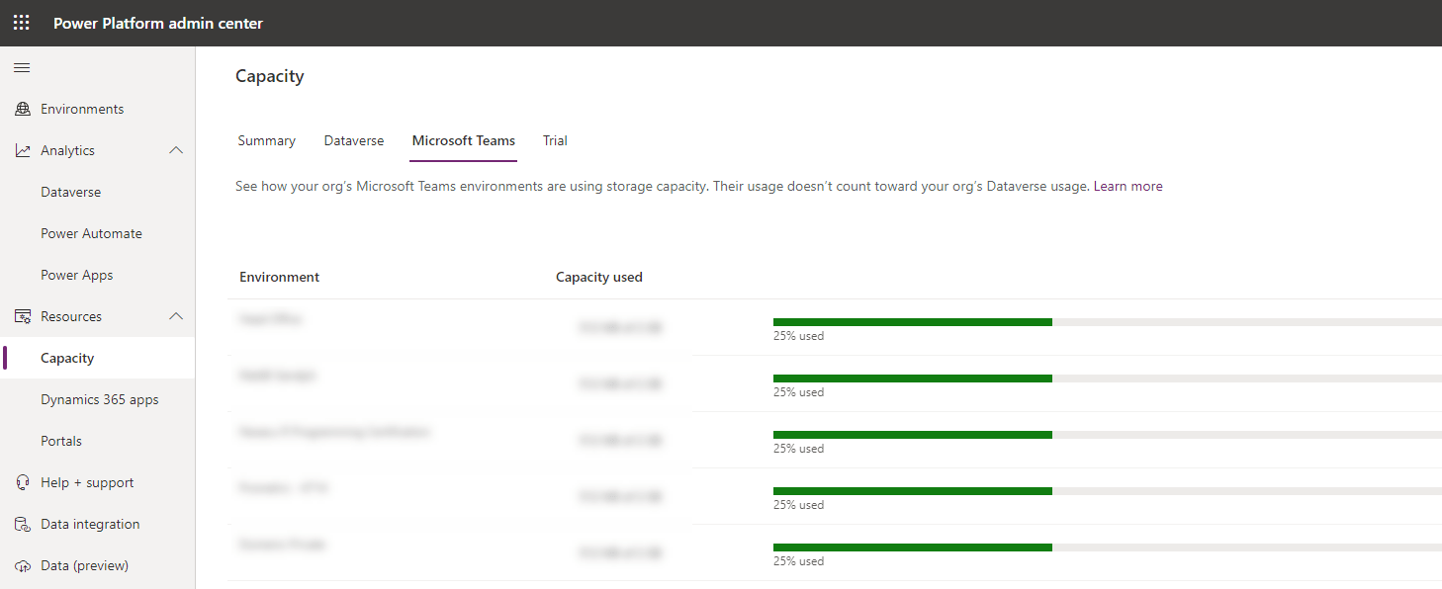Switch to the Summary tab
The image size is (1442, 589).
point(265,140)
